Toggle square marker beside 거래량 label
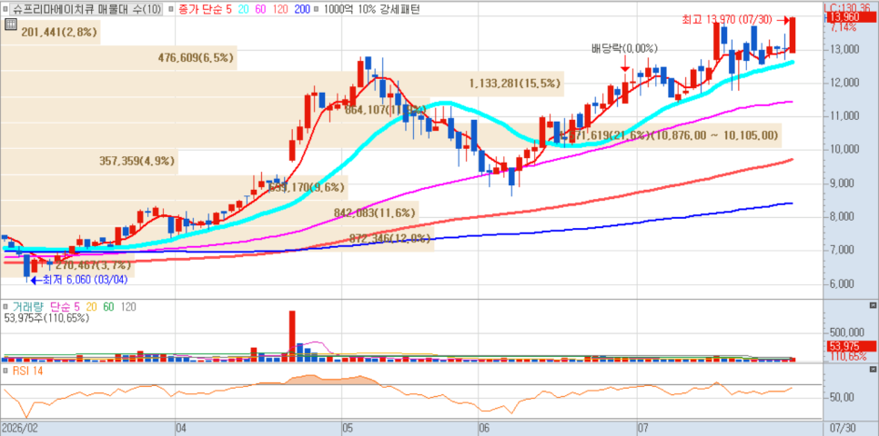 (x=5, y=307)
